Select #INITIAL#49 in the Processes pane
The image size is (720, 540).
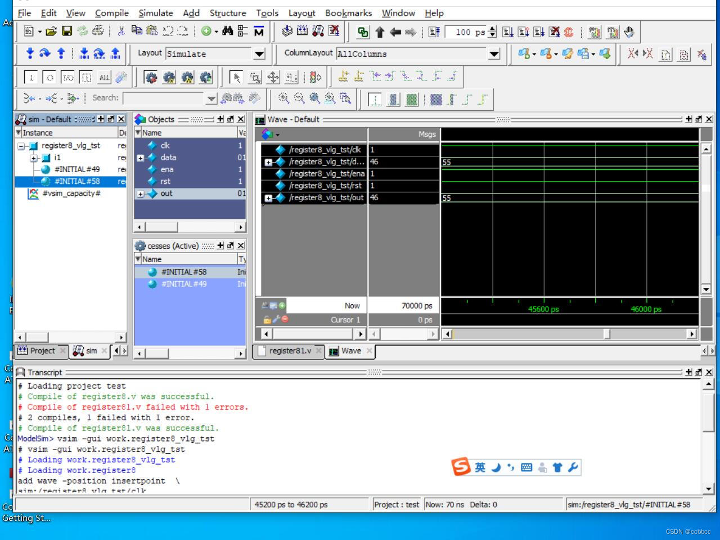coord(183,284)
